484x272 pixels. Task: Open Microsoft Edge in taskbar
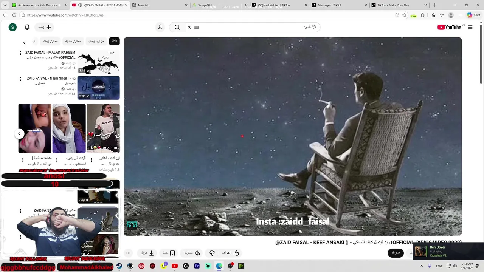tap(219, 266)
